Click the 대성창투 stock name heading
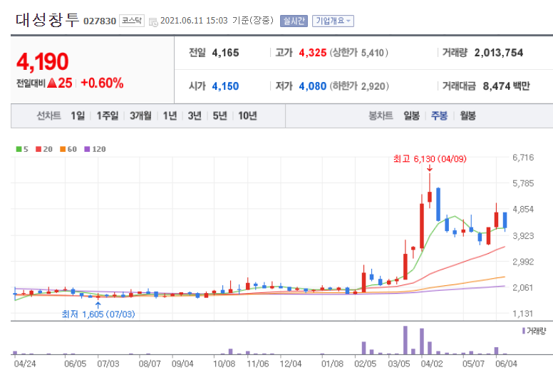 click(x=47, y=20)
